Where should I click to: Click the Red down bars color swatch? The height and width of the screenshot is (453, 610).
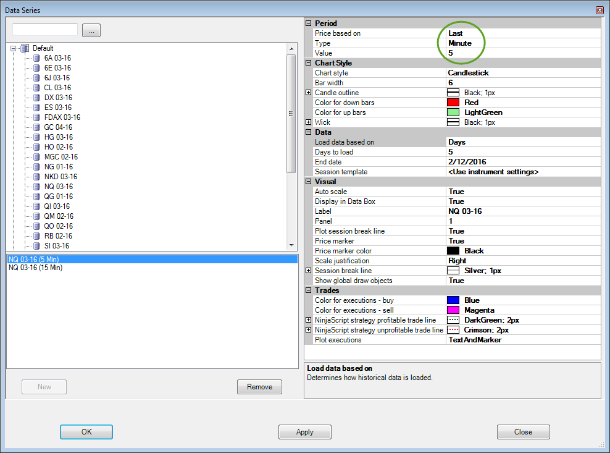point(453,103)
